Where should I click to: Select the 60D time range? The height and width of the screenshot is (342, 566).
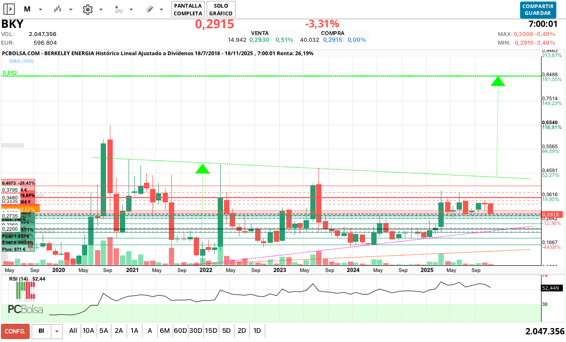pyautogui.click(x=180, y=330)
